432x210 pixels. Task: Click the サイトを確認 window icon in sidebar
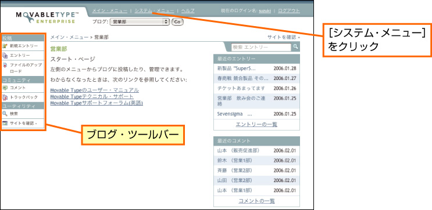(x=5, y=124)
